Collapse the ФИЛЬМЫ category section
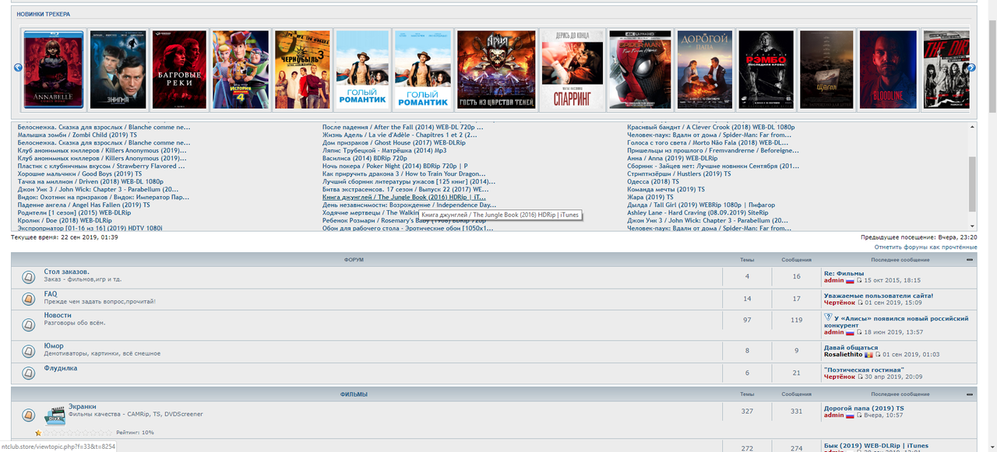 coord(970,394)
